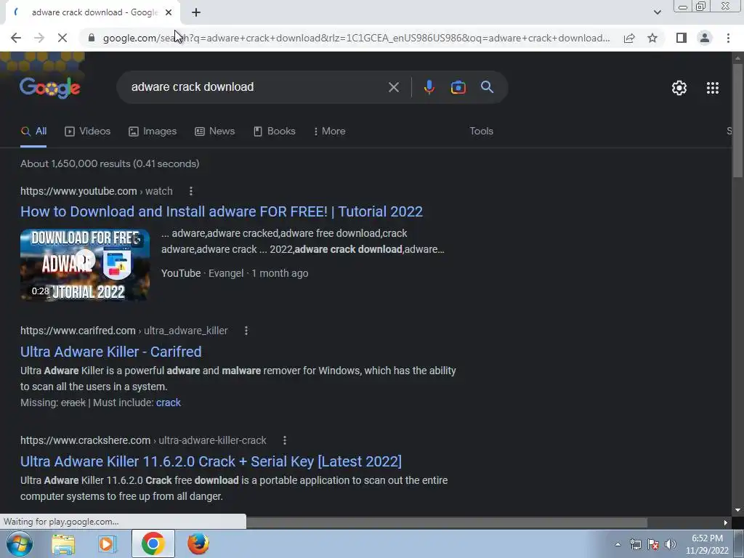Open Windows Explorer from taskbar
744x558 pixels.
point(63,543)
